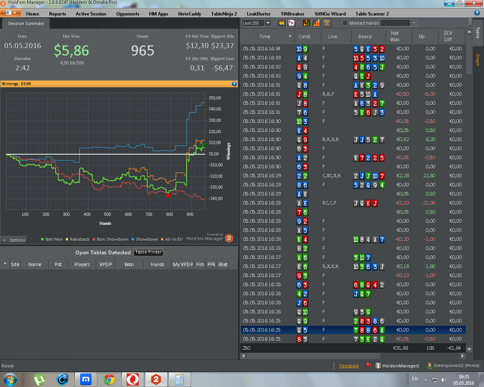Click the volume speaker tray icon
Image resolution: width=484 pixels, height=387 pixels.
[444, 379]
